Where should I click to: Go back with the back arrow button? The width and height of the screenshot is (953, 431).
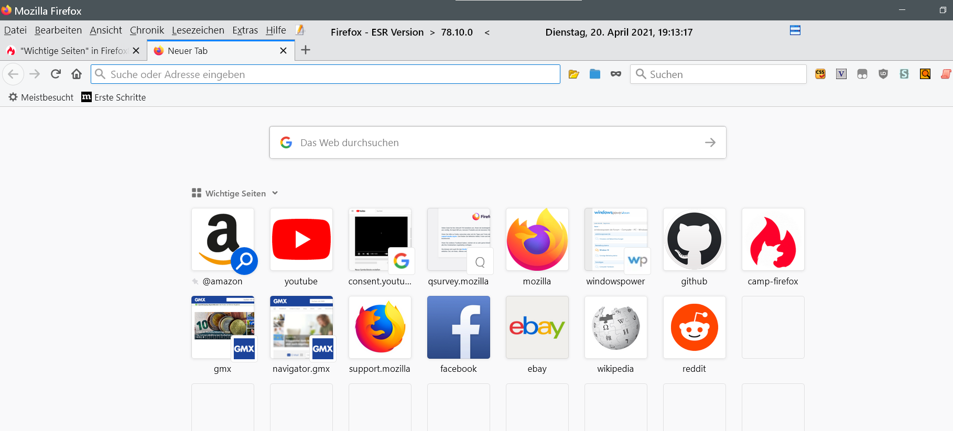pyautogui.click(x=13, y=74)
